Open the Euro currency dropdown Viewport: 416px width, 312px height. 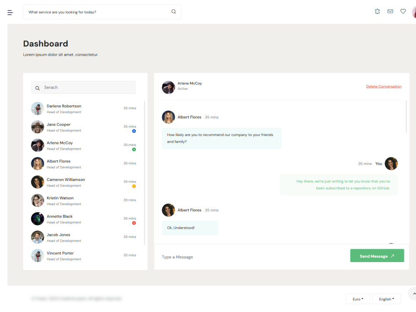point(358,299)
